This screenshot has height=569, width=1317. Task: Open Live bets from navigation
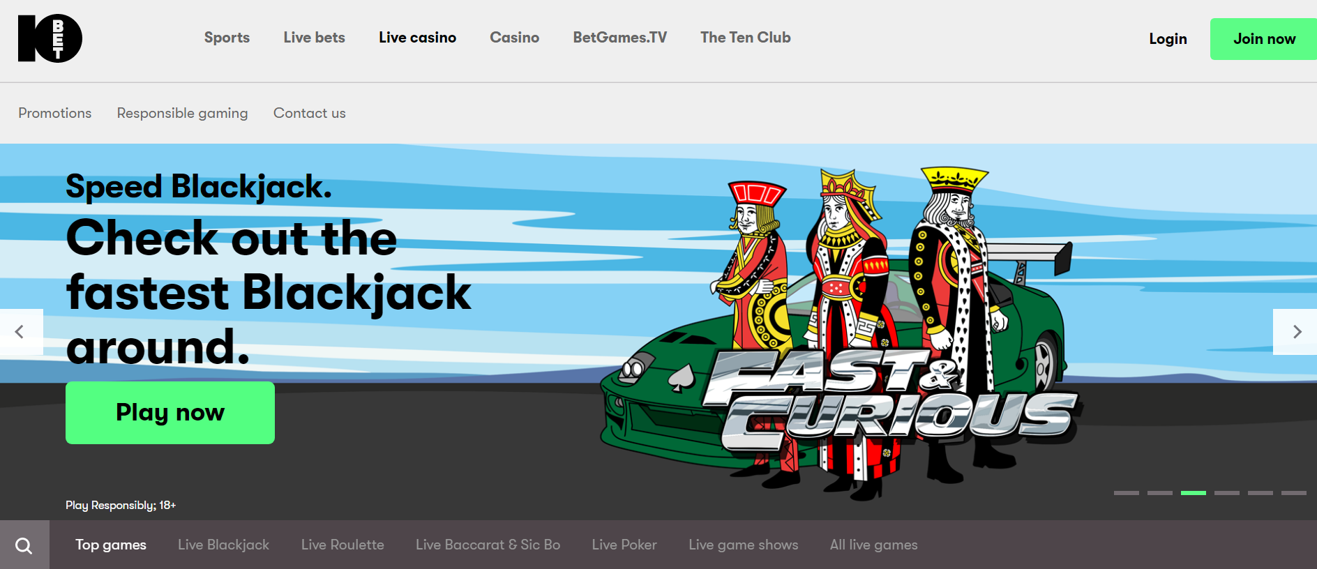(x=314, y=38)
